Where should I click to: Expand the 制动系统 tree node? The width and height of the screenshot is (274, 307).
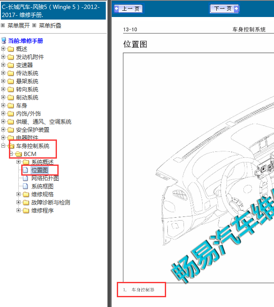[x=3, y=97]
